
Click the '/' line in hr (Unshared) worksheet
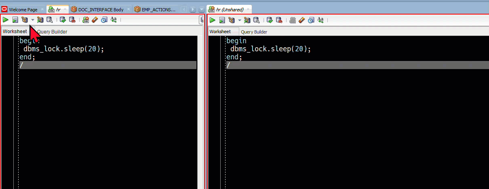click(x=358, y=65)
